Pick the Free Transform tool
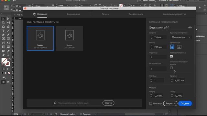207x116 pixels. click(x=8, y=43)
